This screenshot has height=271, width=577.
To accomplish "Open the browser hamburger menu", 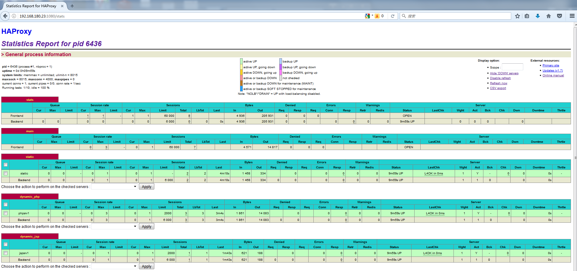I will (572, 16).
